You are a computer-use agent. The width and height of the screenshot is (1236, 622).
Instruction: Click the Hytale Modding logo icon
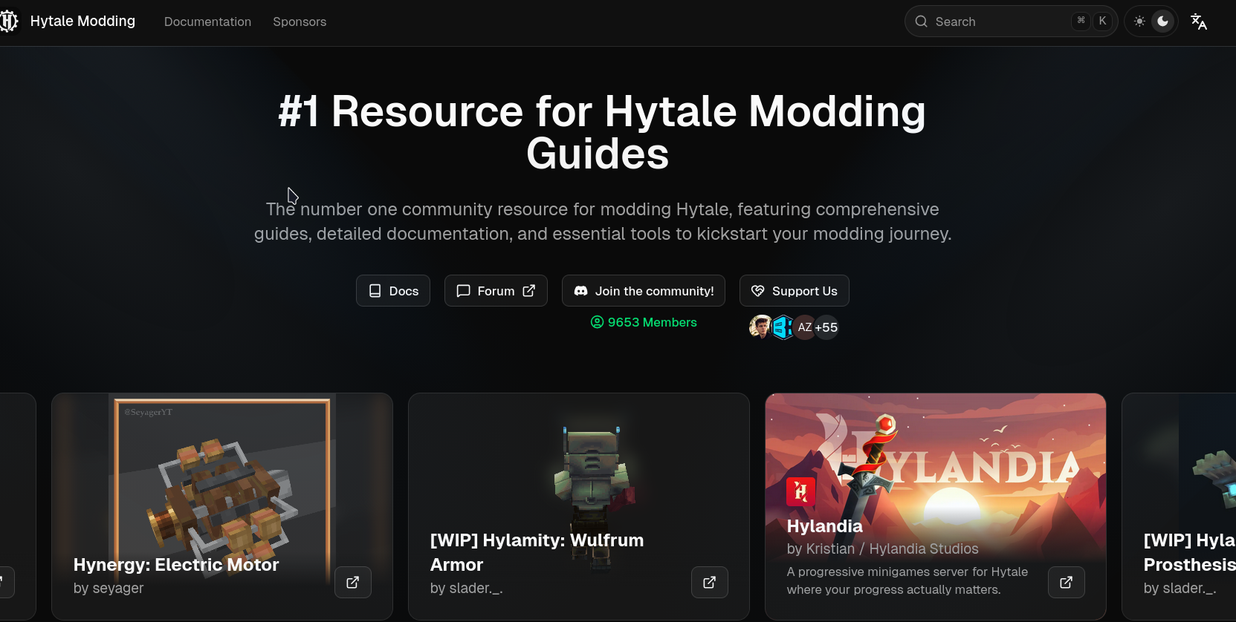point(8,22)
